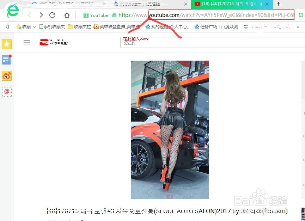Close the first browser tab
The height and width of the screenshot is (221, 305).
[x=104, y=4]
